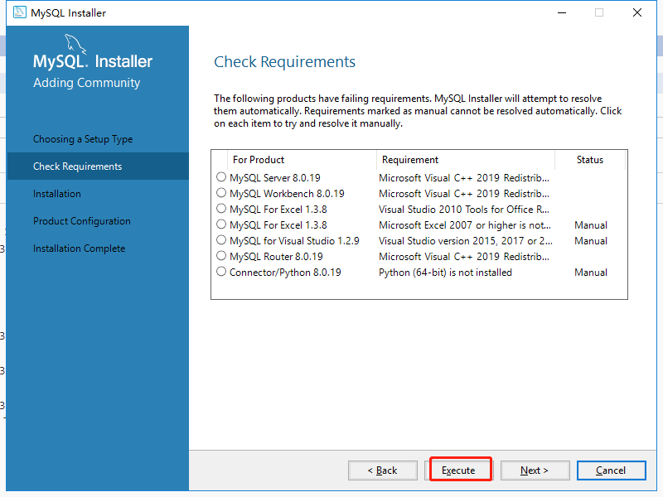663x497 pixels.
Task: Click the Visual C++ requirement in MySQL Server row
Action: [464, 178]
